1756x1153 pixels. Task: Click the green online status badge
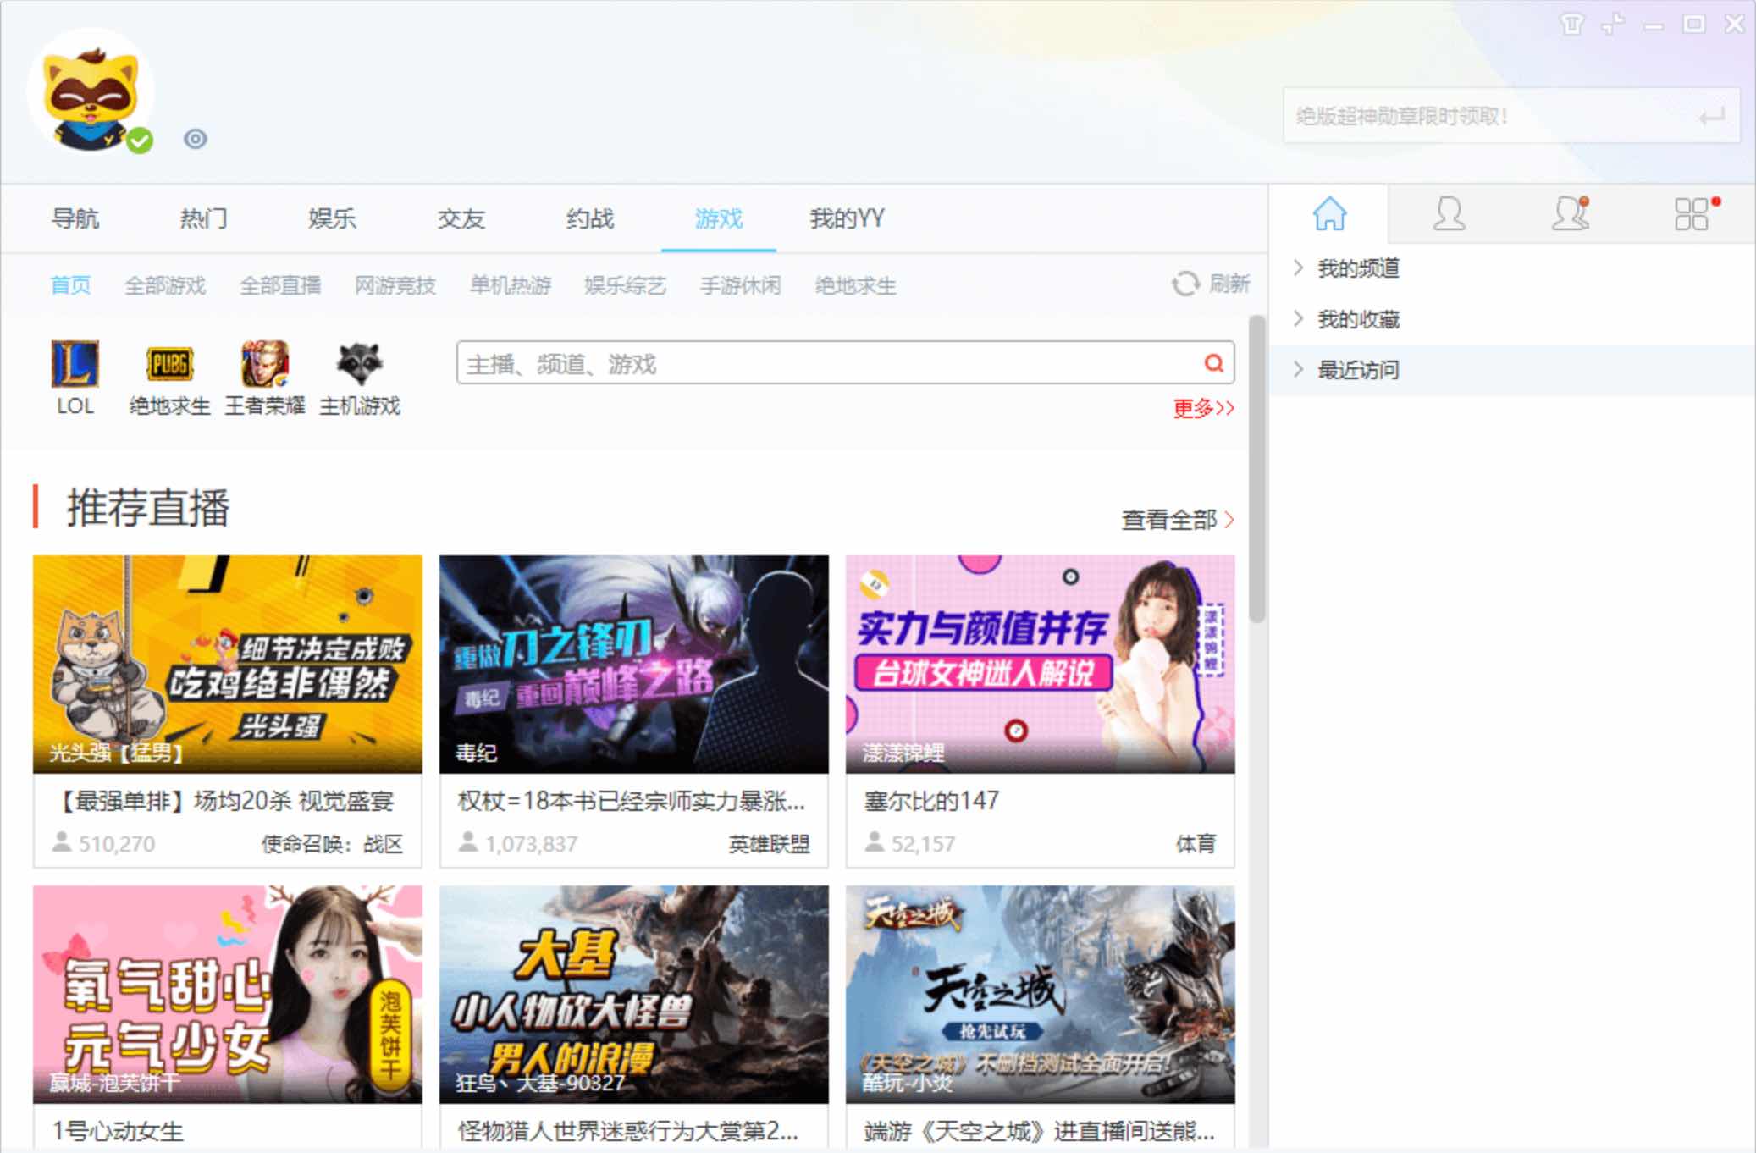(x=141, y=141)
